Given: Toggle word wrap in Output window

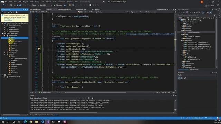Looking at the screenshot, I should [92, 98].
